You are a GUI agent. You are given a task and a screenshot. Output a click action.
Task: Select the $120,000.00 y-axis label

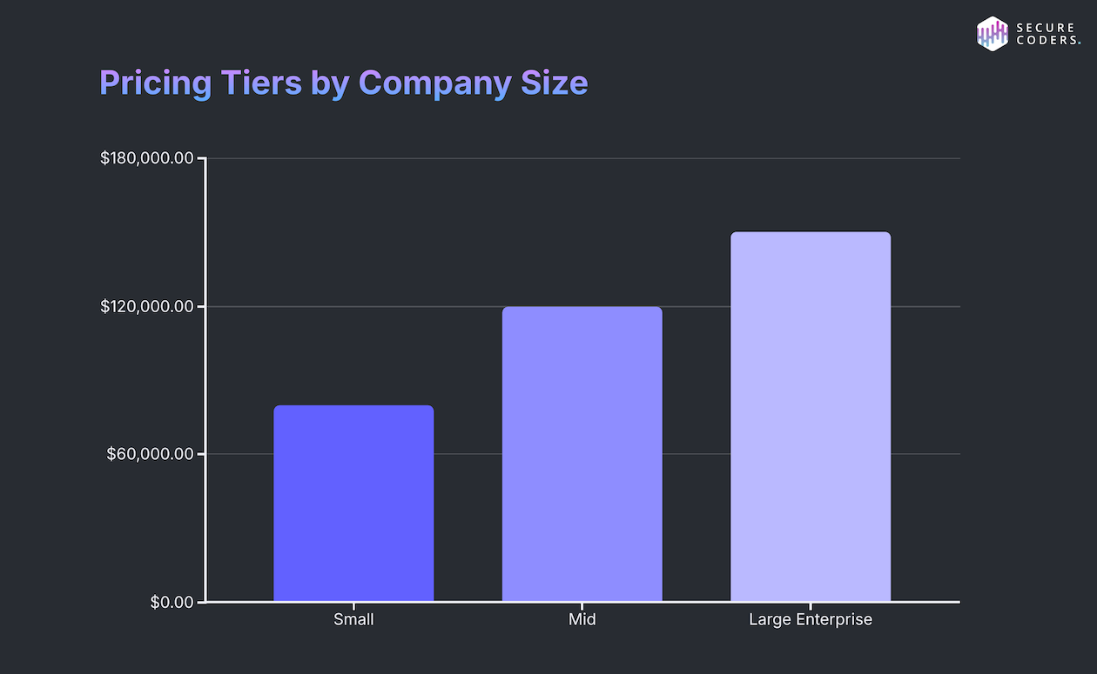tap(147, 306)
